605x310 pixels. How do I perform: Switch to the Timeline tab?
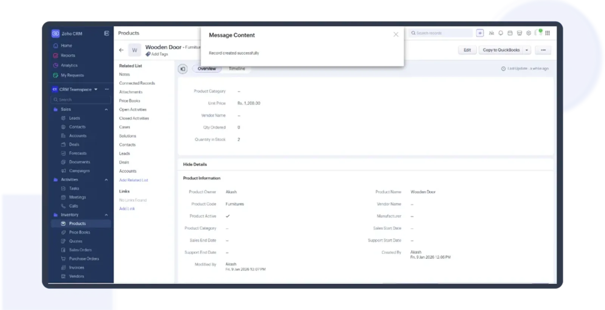[237, 69]
